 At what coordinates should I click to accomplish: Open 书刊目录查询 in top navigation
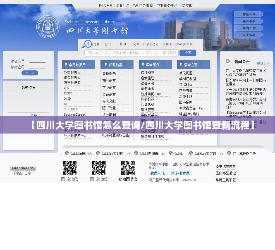[143, 6]
